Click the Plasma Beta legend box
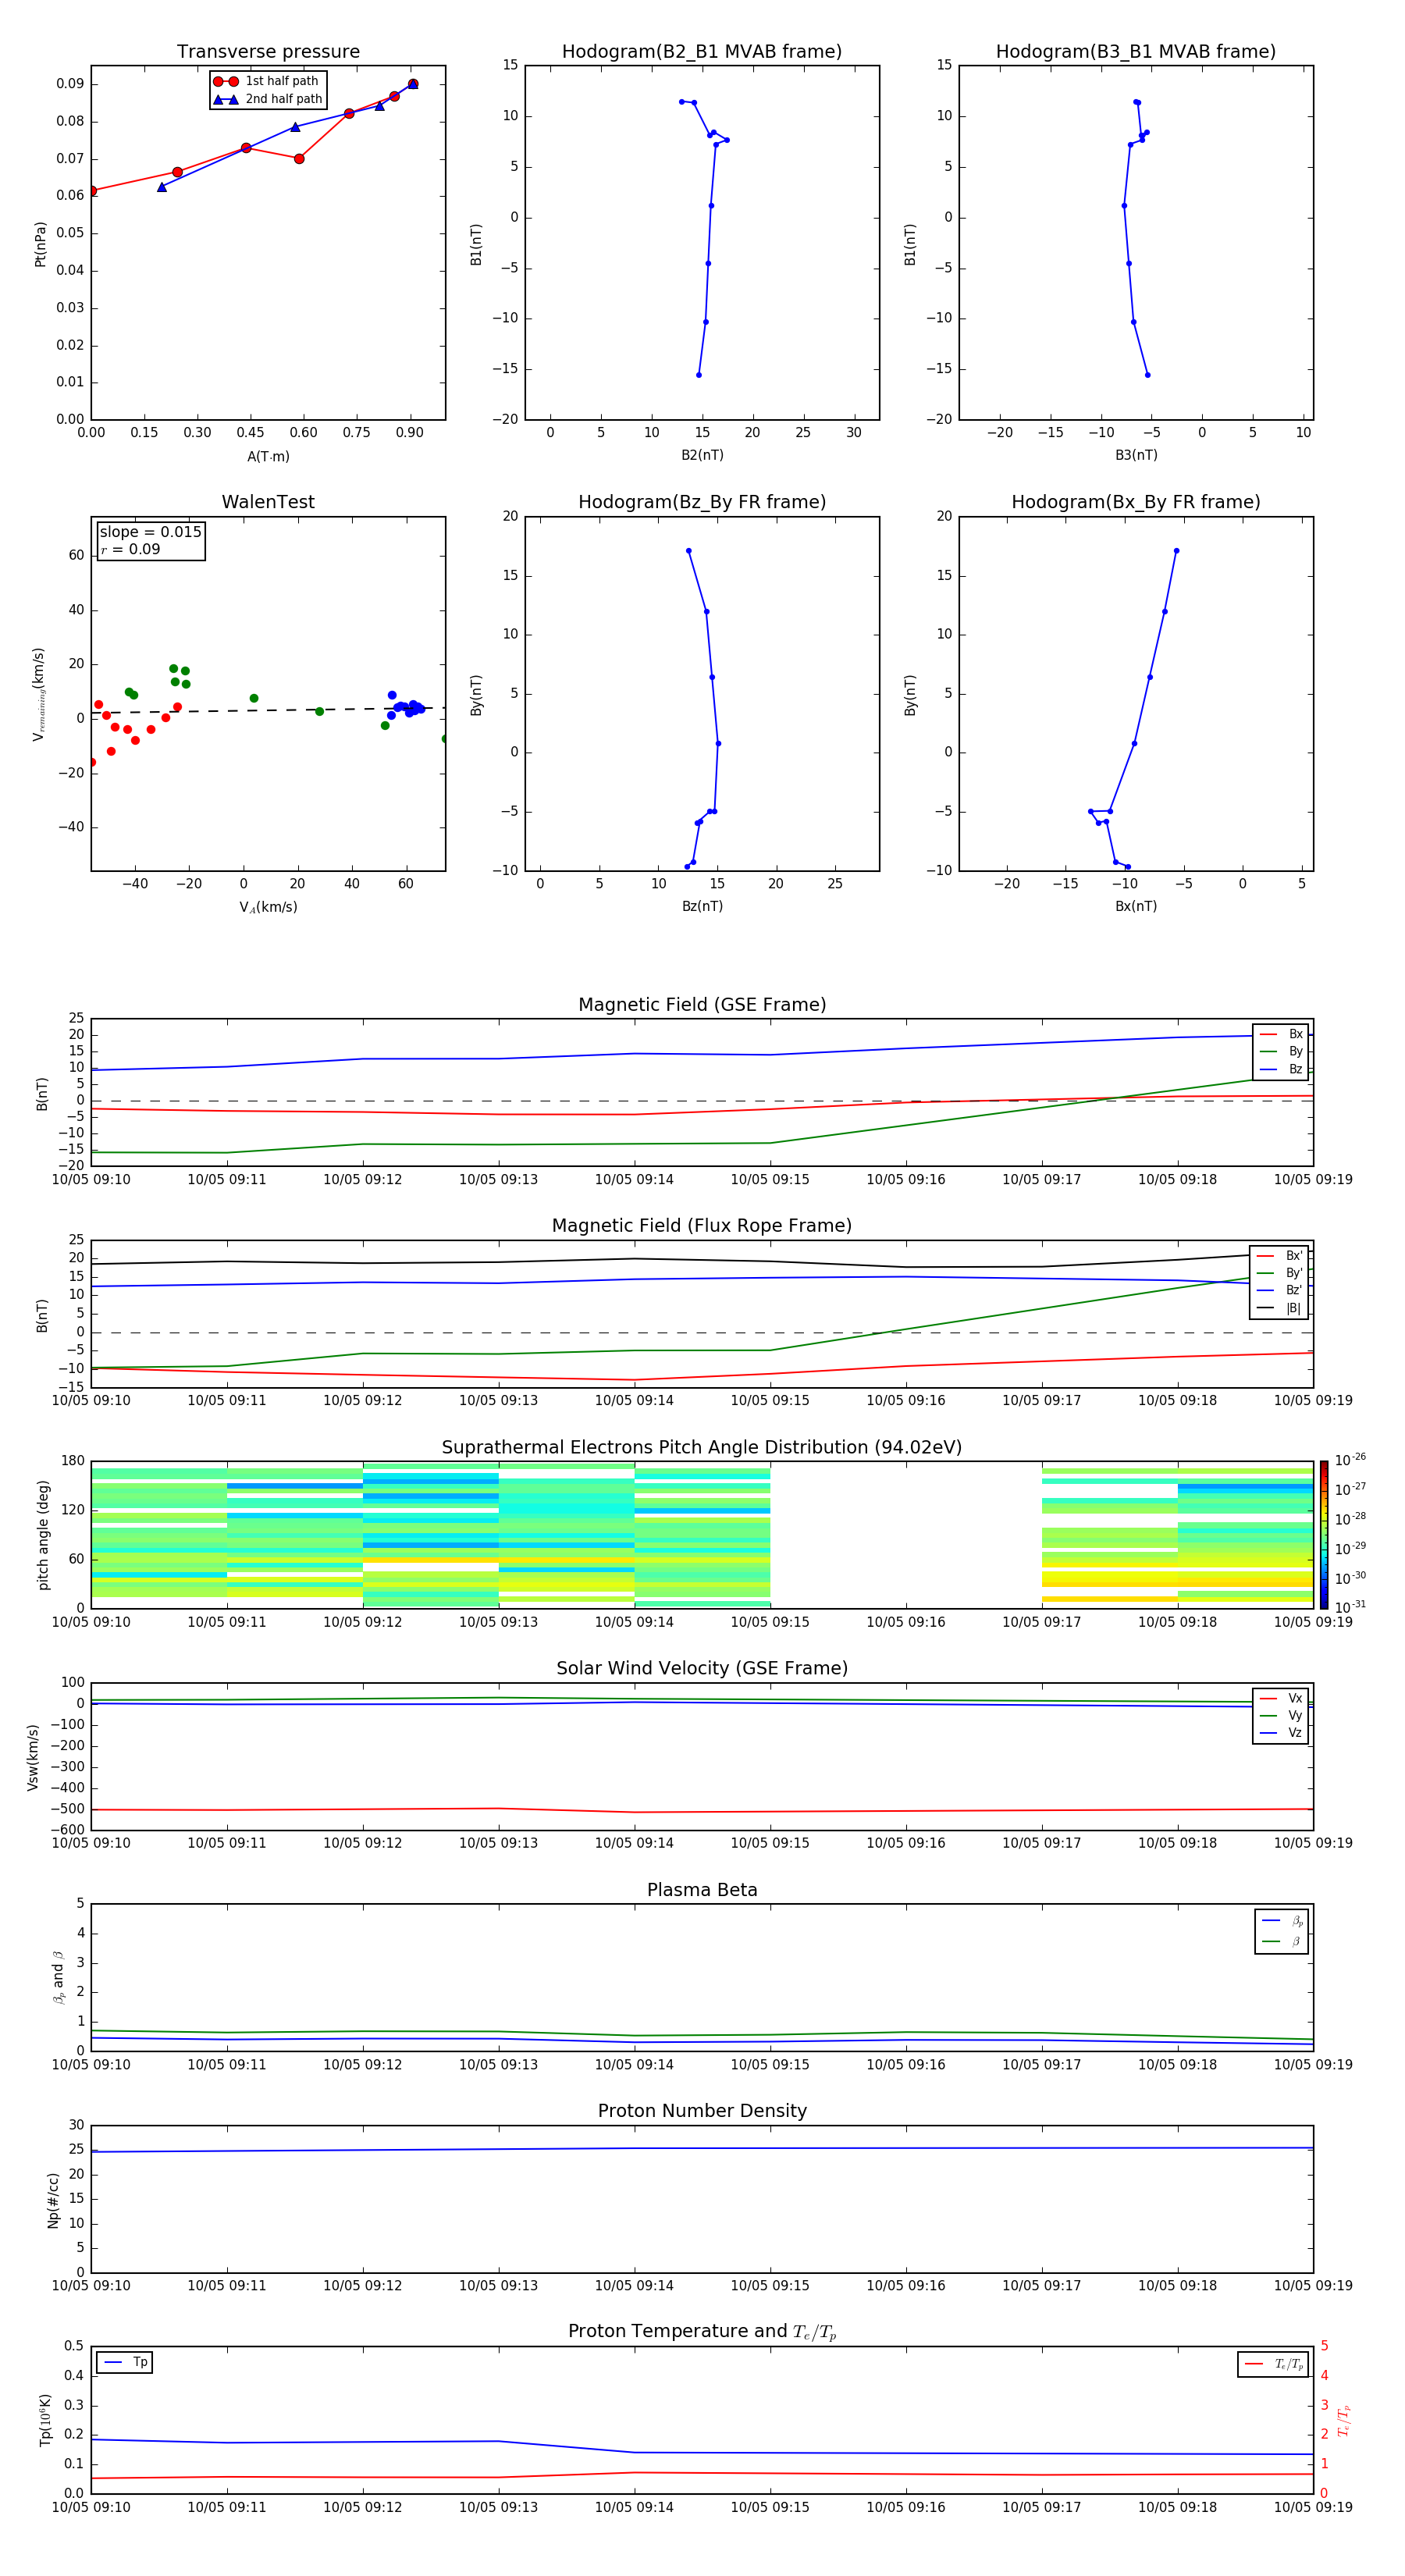This screenshot has height=2576, width=1405. pyautogui.click(x=1281, y=1931)
